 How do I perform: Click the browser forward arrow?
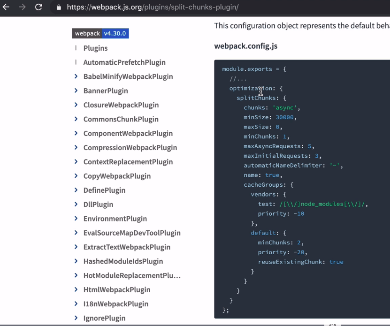(22, 8)
